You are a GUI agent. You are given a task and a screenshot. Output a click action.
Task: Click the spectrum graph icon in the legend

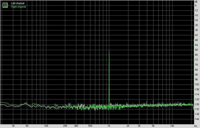pyautogui.click(x=5, y=5)
